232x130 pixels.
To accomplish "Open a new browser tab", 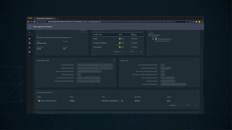I will [x=58, y=18].
